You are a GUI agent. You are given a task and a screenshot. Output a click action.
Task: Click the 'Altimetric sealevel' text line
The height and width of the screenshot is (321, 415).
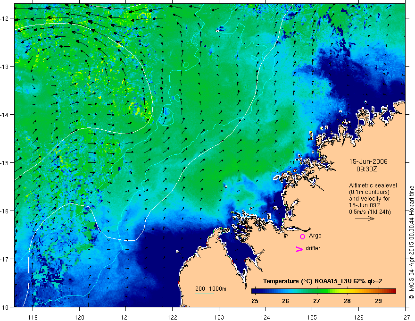tap(373, 186)
